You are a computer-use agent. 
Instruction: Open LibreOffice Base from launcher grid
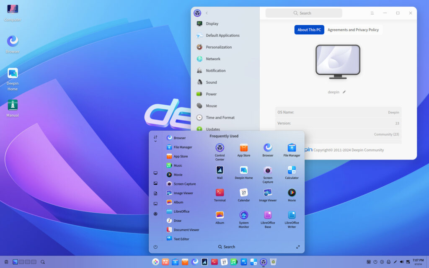tap(268, 215)
